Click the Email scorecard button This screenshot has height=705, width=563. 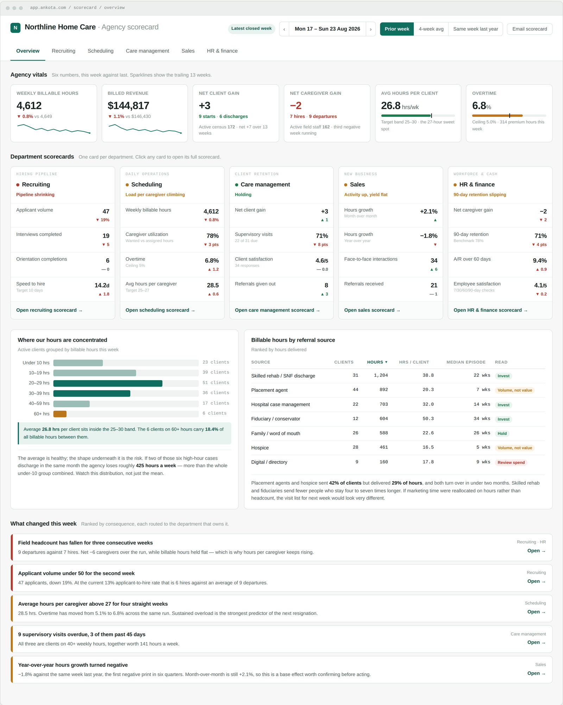pyautogui.click(x=529, y=29)
